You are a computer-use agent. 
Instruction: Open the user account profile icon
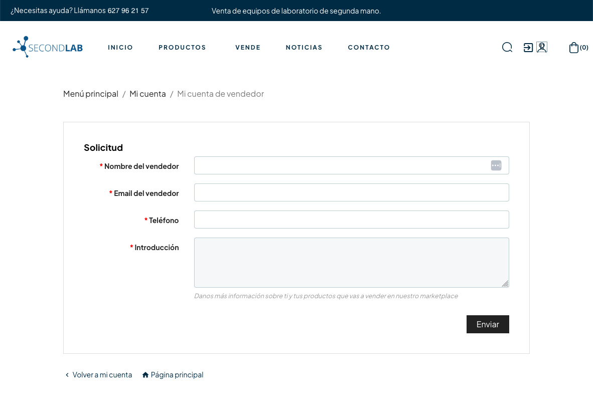pyautogui.click(x=542, y=47)
